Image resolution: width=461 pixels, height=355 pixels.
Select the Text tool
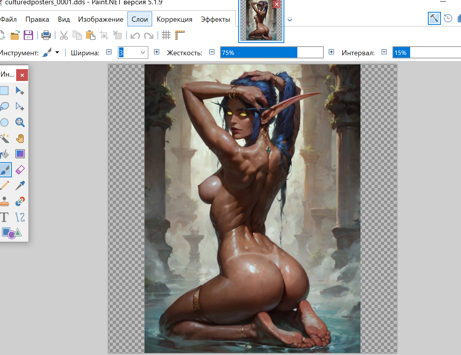pos(4,217)
